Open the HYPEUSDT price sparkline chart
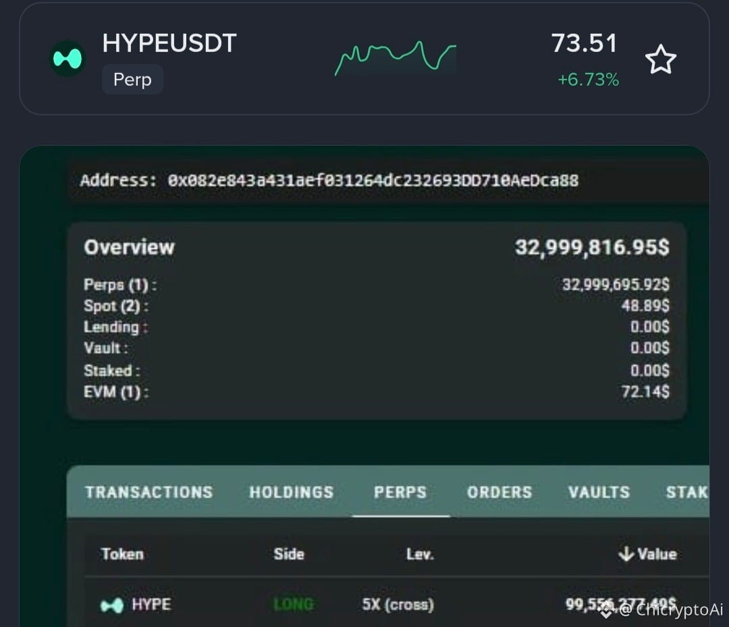The image size is (729, 627). coord(395,58)
